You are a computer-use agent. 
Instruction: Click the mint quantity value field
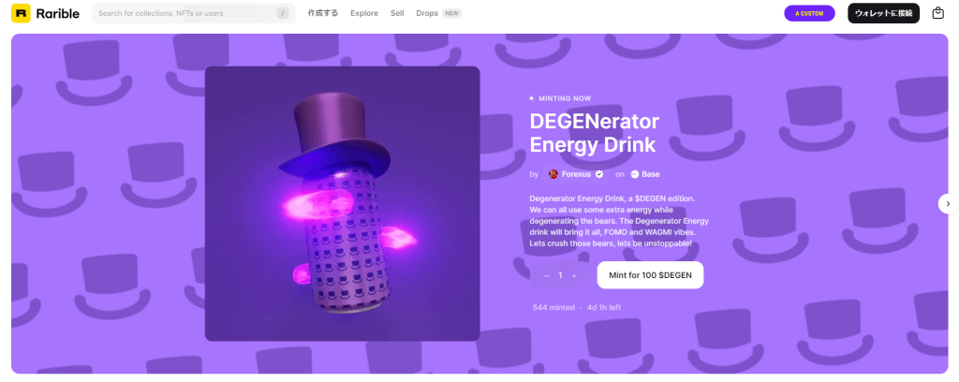(560, 275)
